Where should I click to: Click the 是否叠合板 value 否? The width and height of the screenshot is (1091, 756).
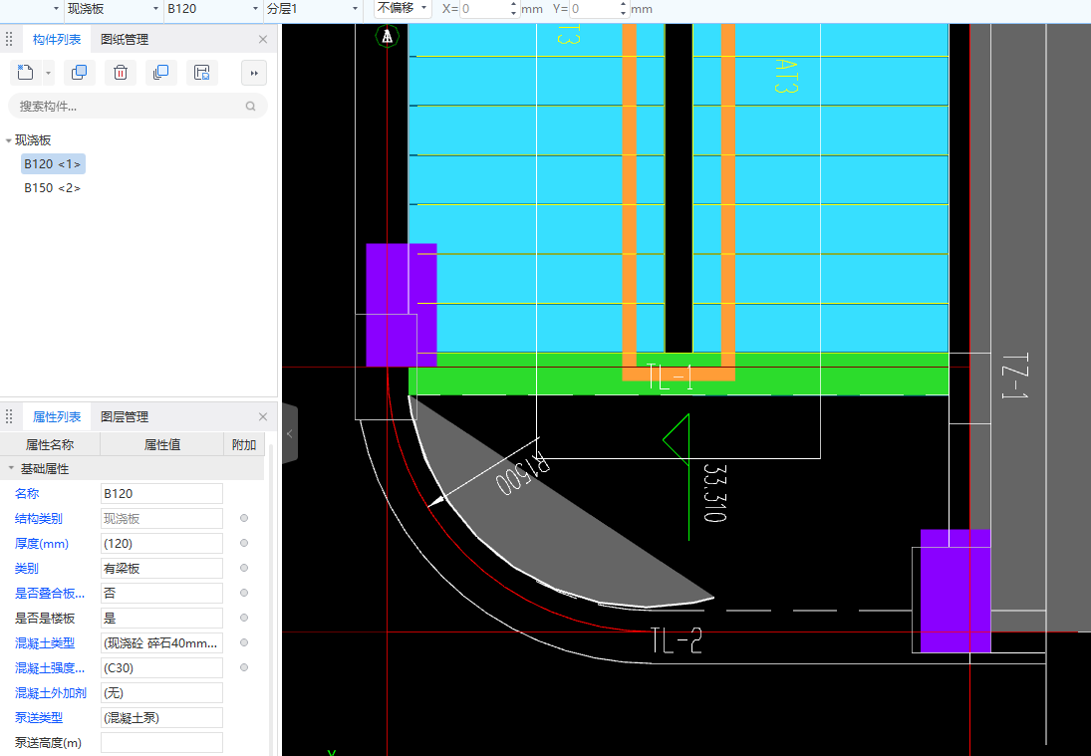point(161,594)
